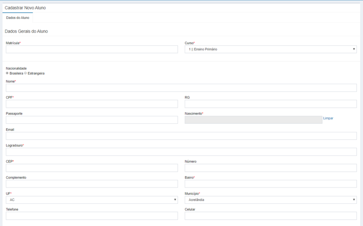The image size is (363, 226).
Task: Select the Celular phone field
Action: point(270,216)
